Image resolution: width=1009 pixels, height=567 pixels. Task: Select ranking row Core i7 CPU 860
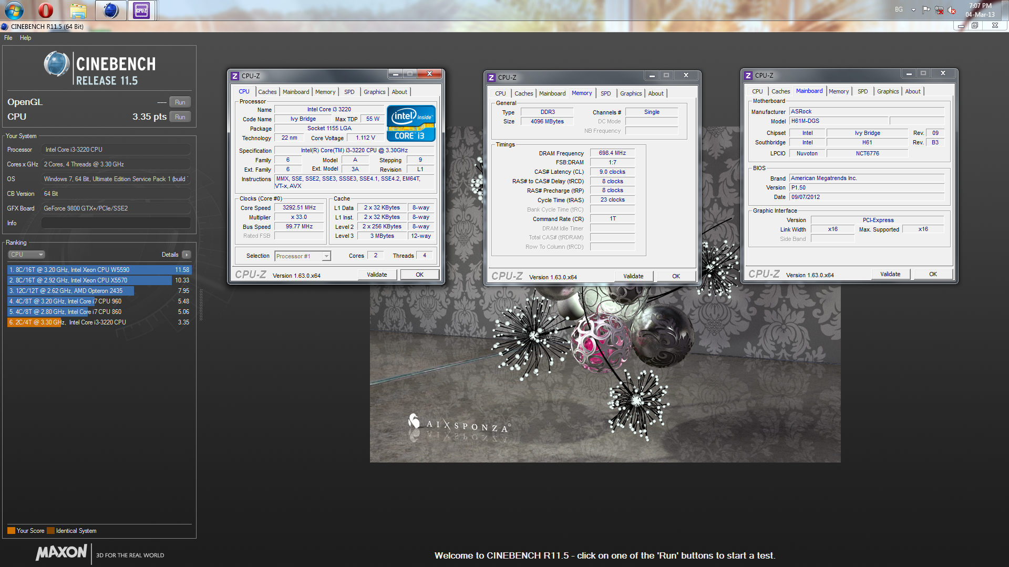pos(99,312)
